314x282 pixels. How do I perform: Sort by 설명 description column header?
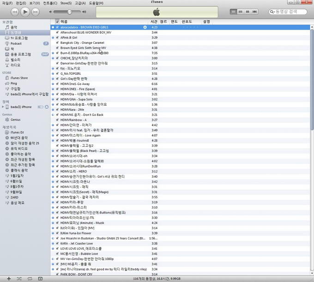206,22
